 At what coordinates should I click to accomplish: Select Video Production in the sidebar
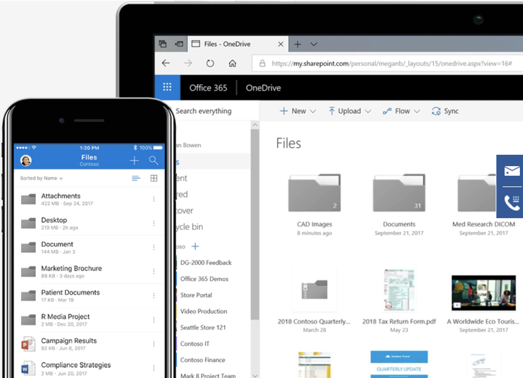point(203,311)
